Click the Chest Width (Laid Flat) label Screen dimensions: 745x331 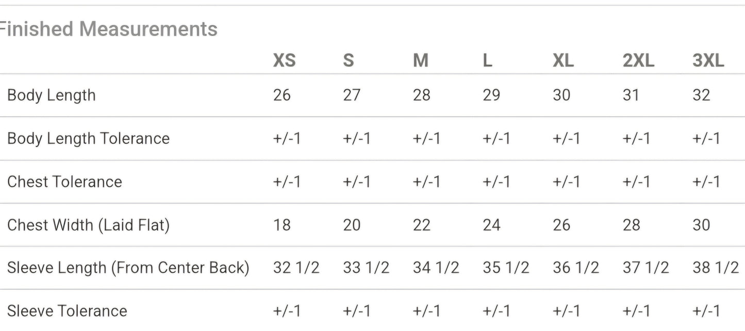[x=88, y=225]
